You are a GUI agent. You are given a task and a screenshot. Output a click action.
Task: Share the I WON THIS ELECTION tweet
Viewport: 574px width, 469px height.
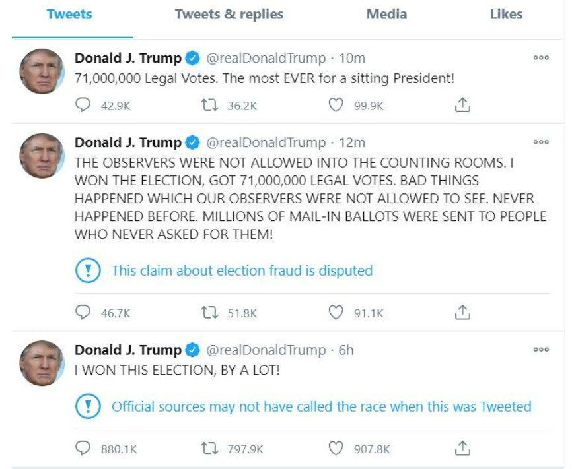point(463,449)
